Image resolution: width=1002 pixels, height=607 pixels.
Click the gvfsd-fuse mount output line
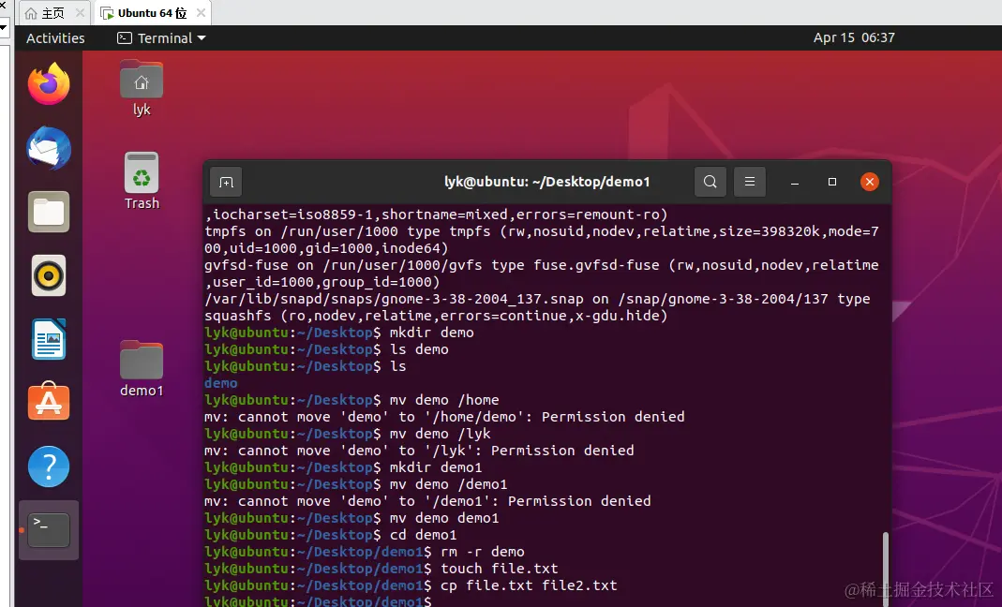[542, 274]
